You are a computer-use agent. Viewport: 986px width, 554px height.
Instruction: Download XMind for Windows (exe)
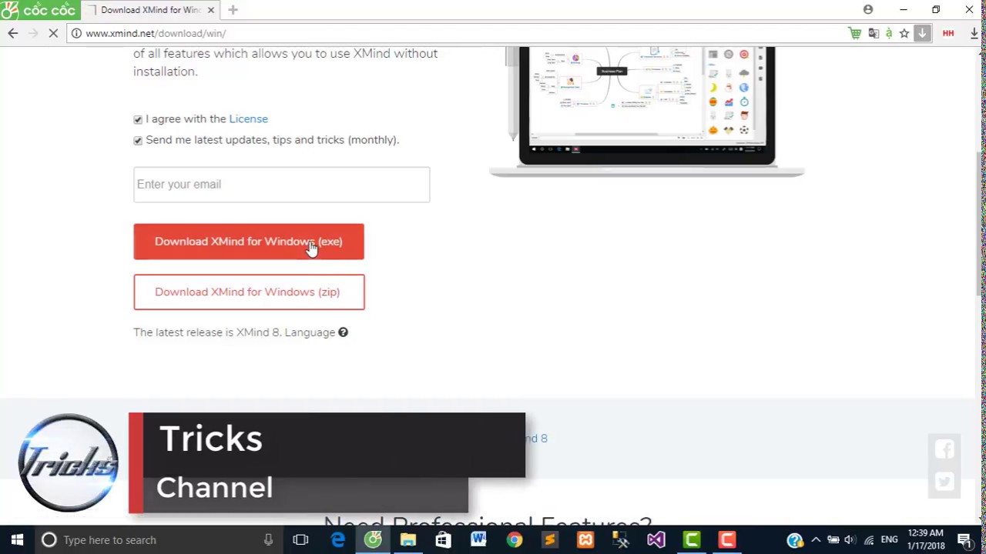pos(249,242)
